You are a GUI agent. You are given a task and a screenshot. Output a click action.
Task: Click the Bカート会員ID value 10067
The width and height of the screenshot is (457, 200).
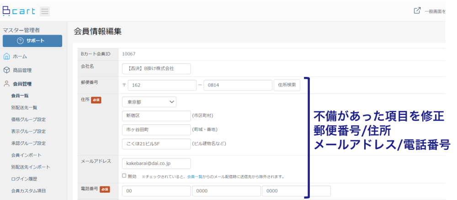tap(129, 54)
